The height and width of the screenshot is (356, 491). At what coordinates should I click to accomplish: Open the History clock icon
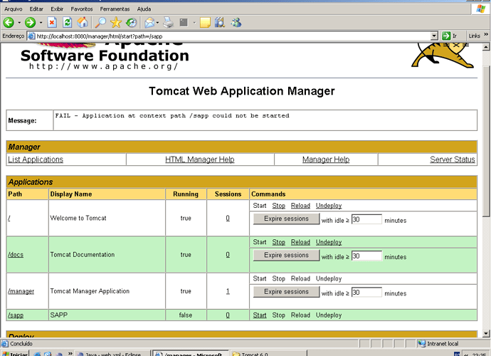point(131,22)
